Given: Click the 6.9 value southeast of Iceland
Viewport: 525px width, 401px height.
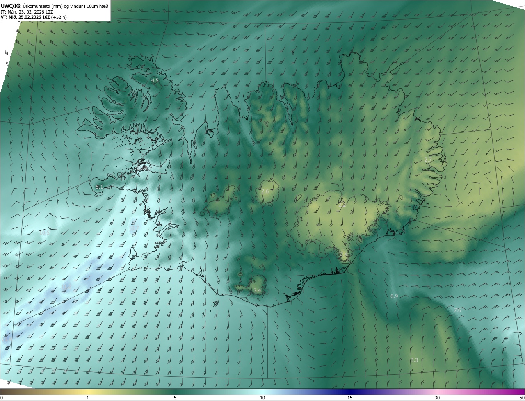Looking at the screenshot, I should click(x=394, y=296).
